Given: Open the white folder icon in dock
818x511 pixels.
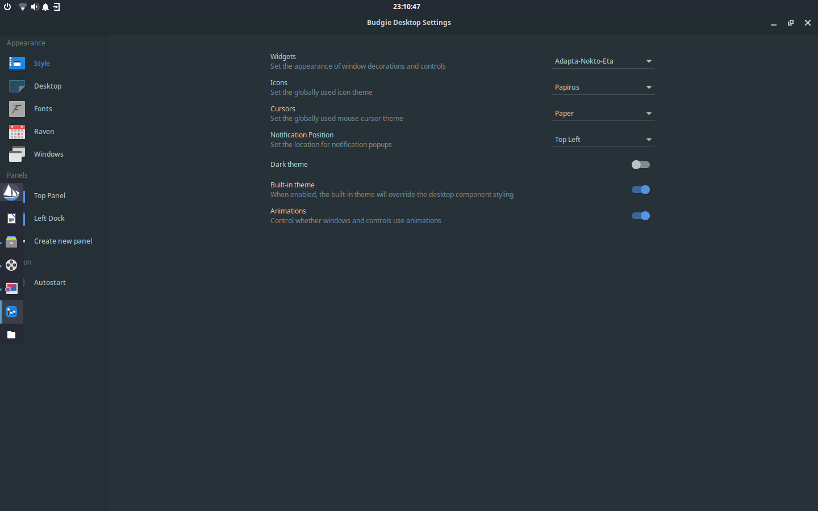Looking at the screenshot, I should 11,335.
